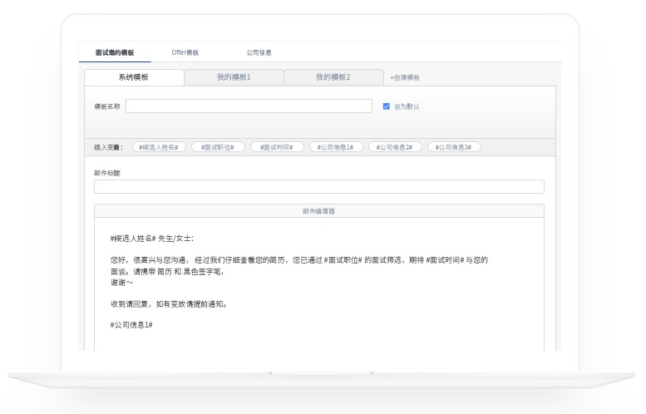Image resolution: width=646 pixels, height=414 pixels.
Task: Click the +创建模板 link
Action: [405, 77]
